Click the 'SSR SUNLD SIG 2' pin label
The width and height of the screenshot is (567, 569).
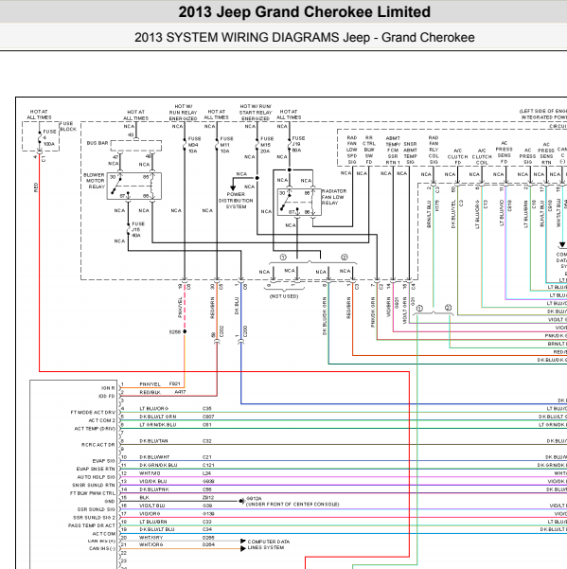coord(95,518)
